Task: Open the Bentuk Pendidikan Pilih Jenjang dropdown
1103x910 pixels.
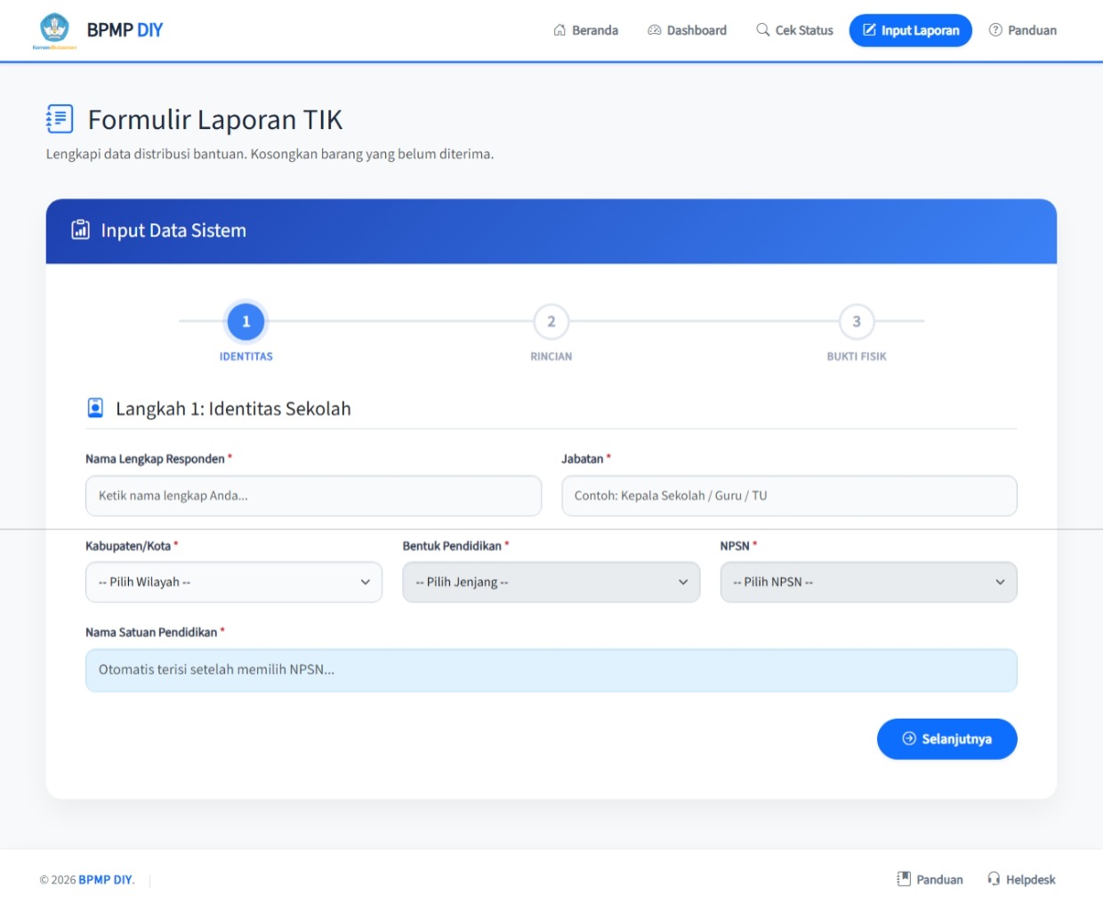Action: (x=551, y=582)
